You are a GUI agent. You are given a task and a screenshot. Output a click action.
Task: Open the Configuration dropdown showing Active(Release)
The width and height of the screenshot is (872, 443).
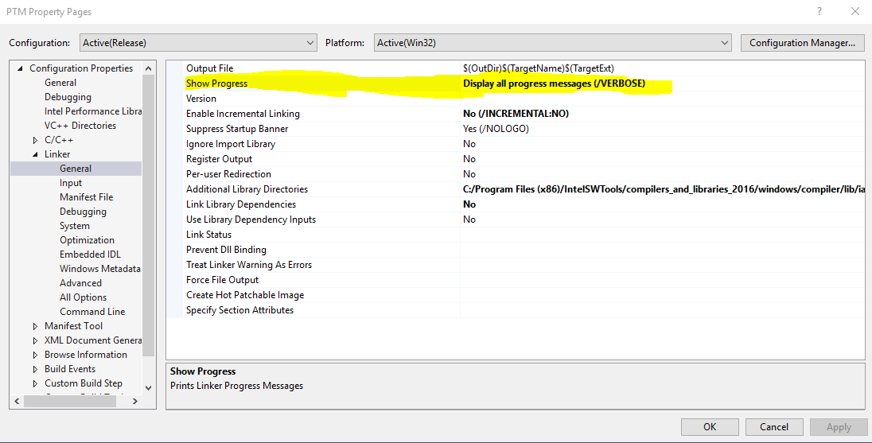(199, 43)
